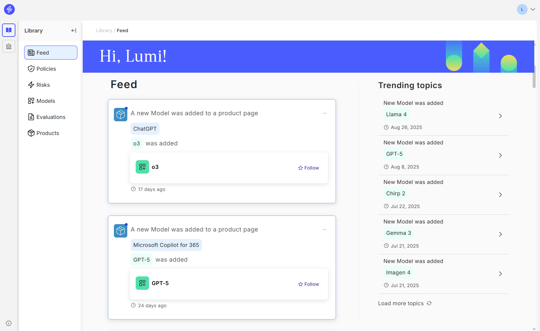This screenshot has height=331, width=540.
Task: Toggle Follow for the o3 model
Action: click(309, 168)
